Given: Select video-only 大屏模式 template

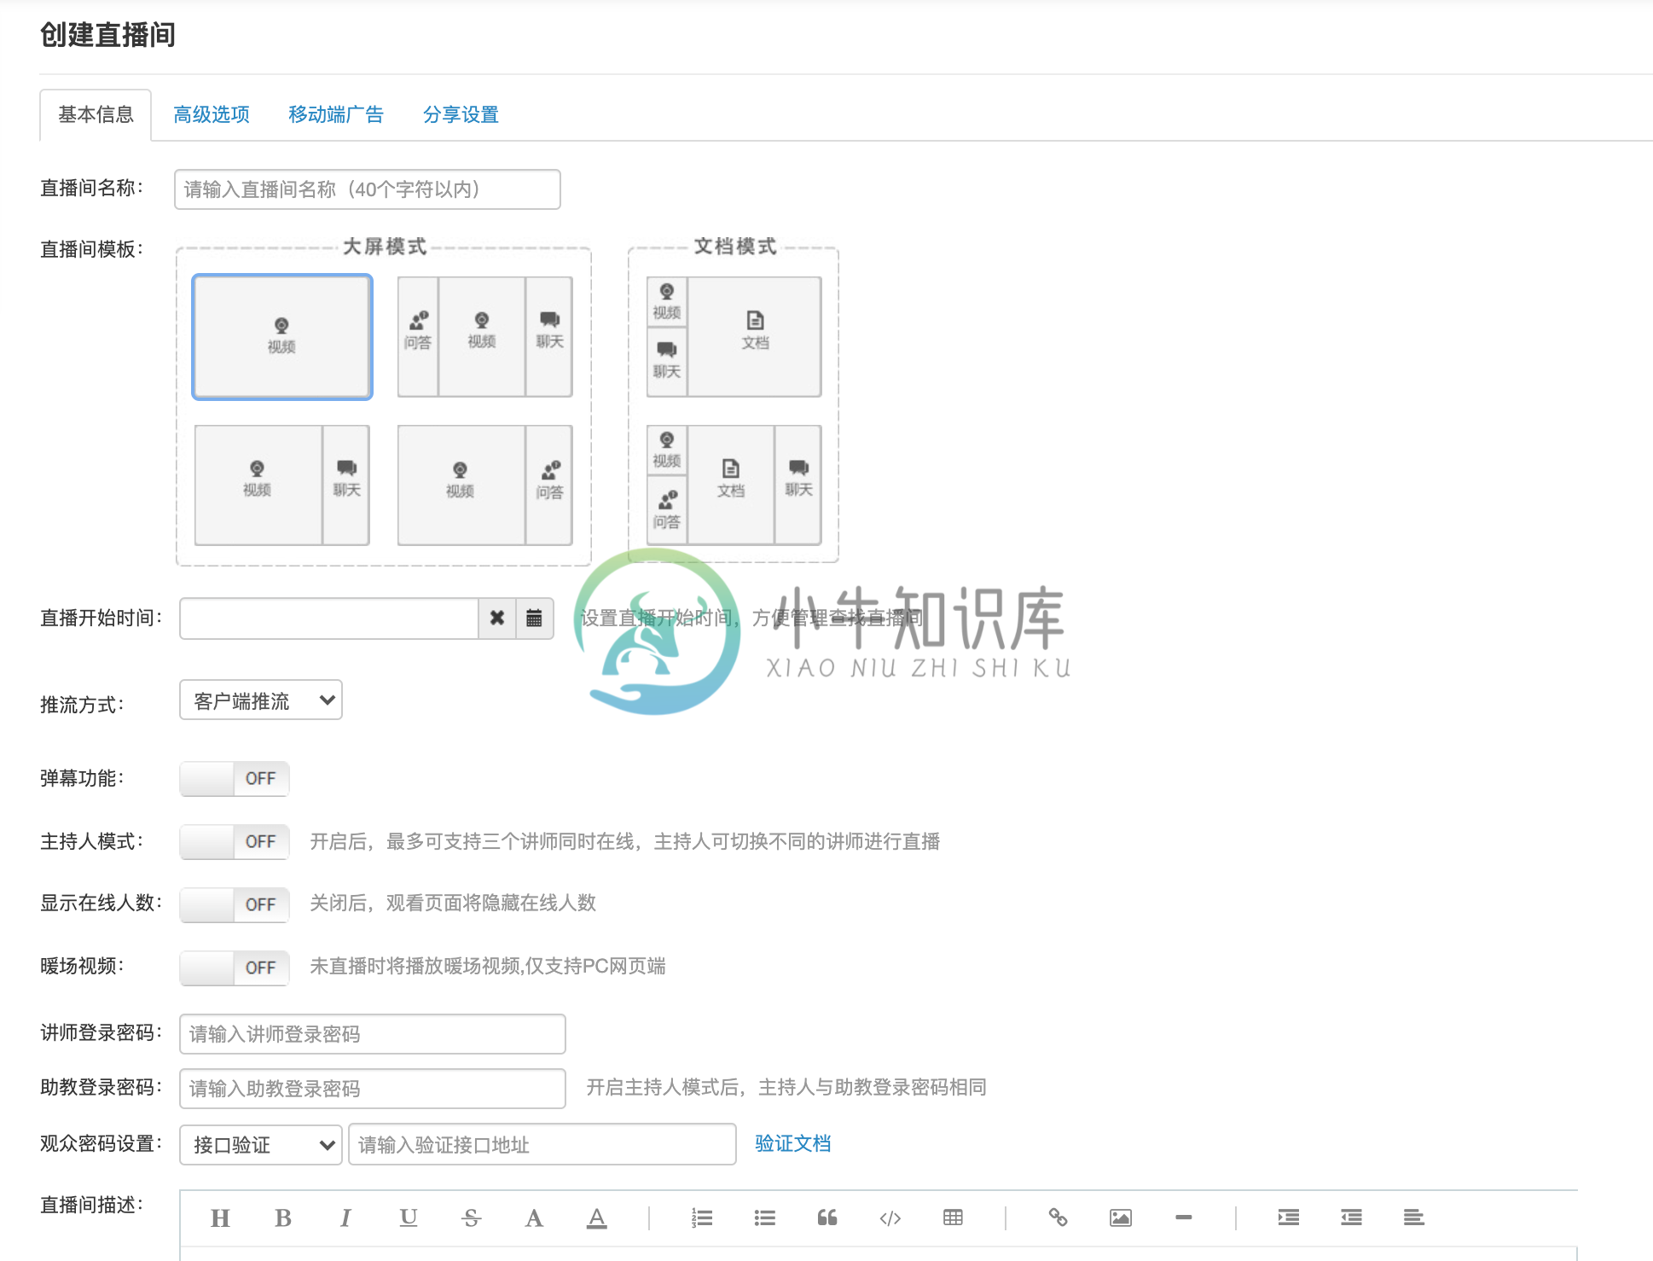Looking at the screenshot, I should click(282, 337).
